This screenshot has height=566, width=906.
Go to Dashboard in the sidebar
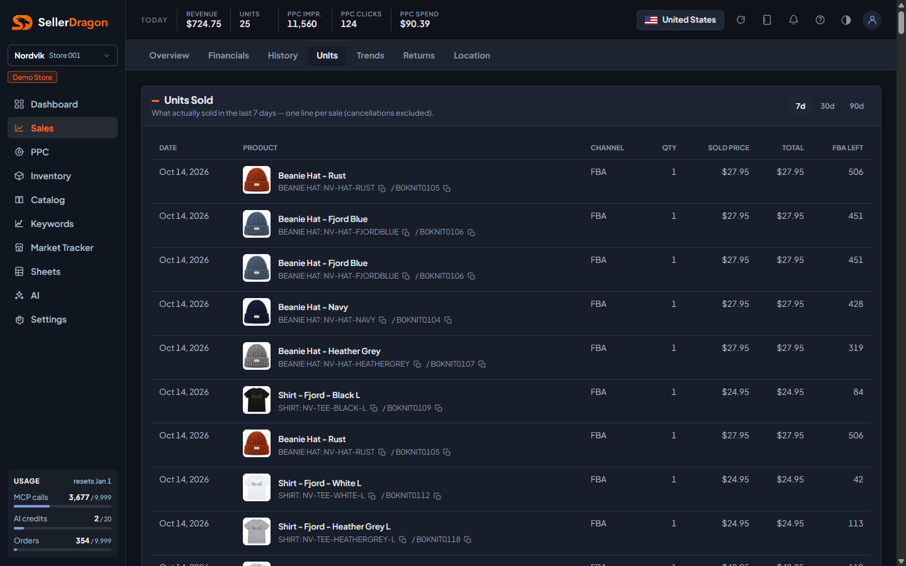click(x=62, y=104)
